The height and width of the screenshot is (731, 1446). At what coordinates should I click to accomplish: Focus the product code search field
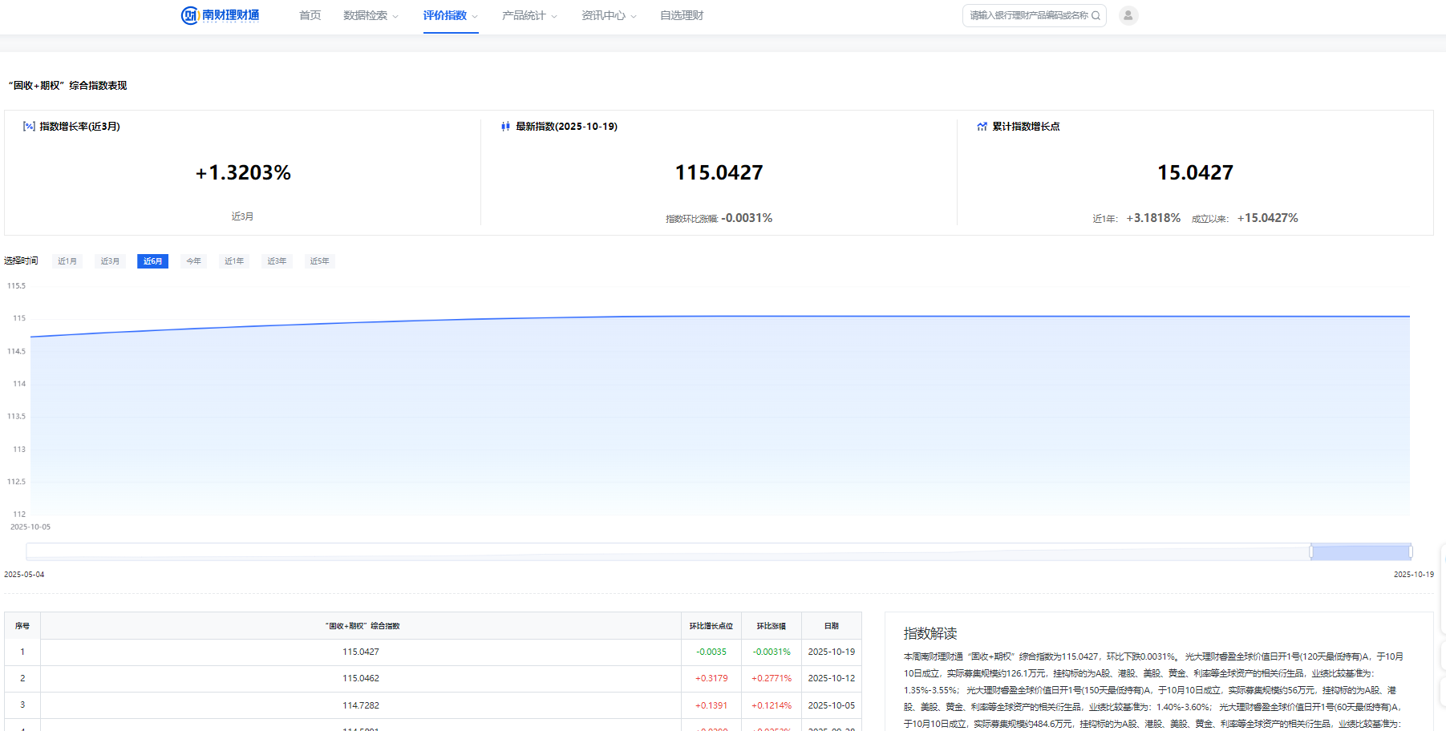point(1028,15)
